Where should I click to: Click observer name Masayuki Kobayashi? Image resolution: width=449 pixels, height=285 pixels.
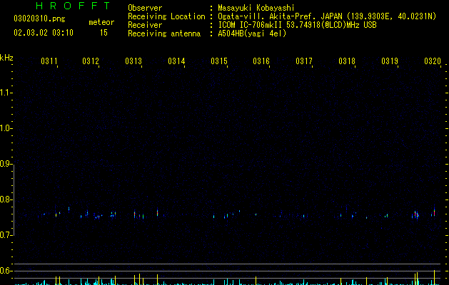(x=256, y=8)
